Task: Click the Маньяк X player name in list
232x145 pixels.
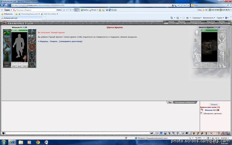Action: point(210,110)
